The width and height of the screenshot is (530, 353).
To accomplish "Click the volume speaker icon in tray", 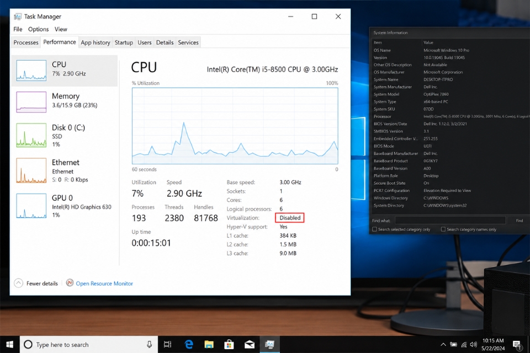I will tap(474, 345).
